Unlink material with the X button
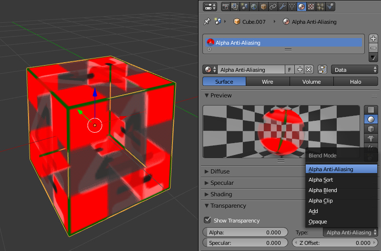 coord(309,69)
